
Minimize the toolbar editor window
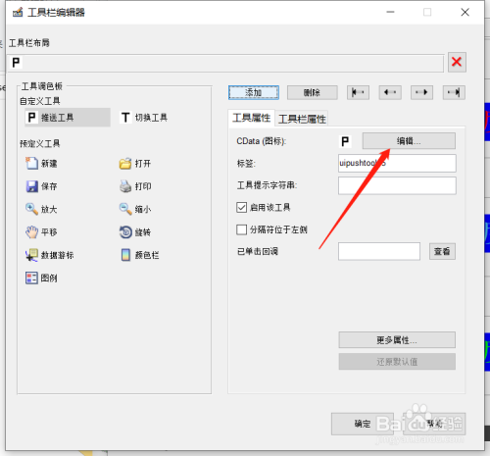point(390,13)
